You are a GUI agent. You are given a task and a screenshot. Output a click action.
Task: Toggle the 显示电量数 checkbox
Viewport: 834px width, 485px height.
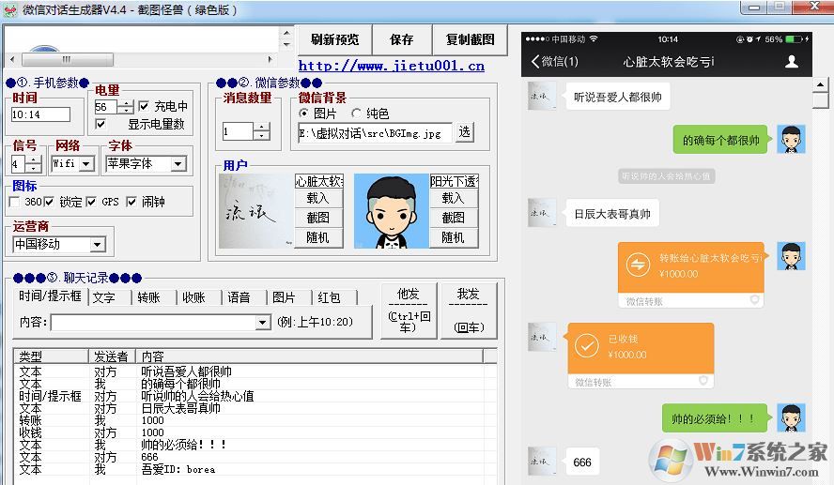pos(100,125)
